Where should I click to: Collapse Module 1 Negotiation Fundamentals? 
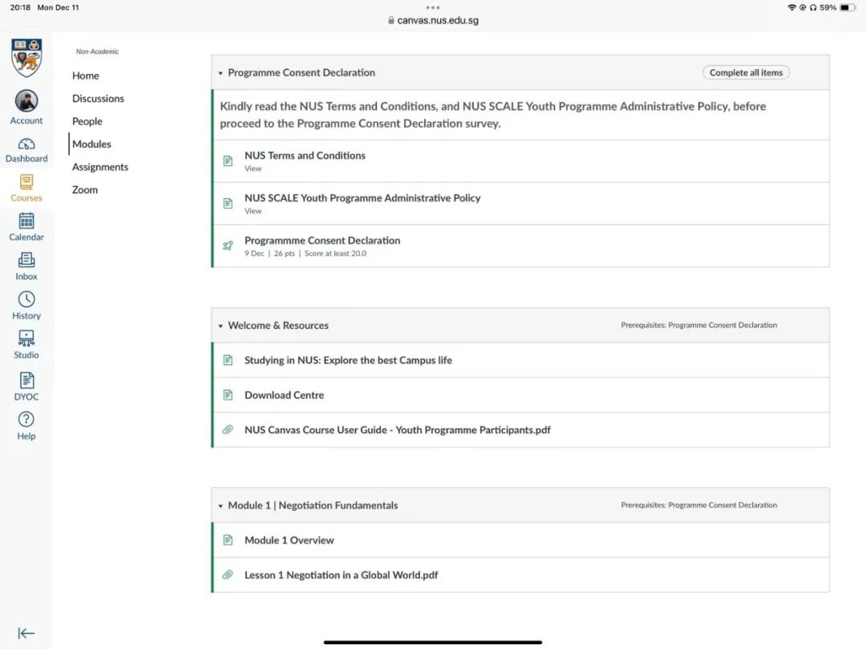tap(221, 506)
